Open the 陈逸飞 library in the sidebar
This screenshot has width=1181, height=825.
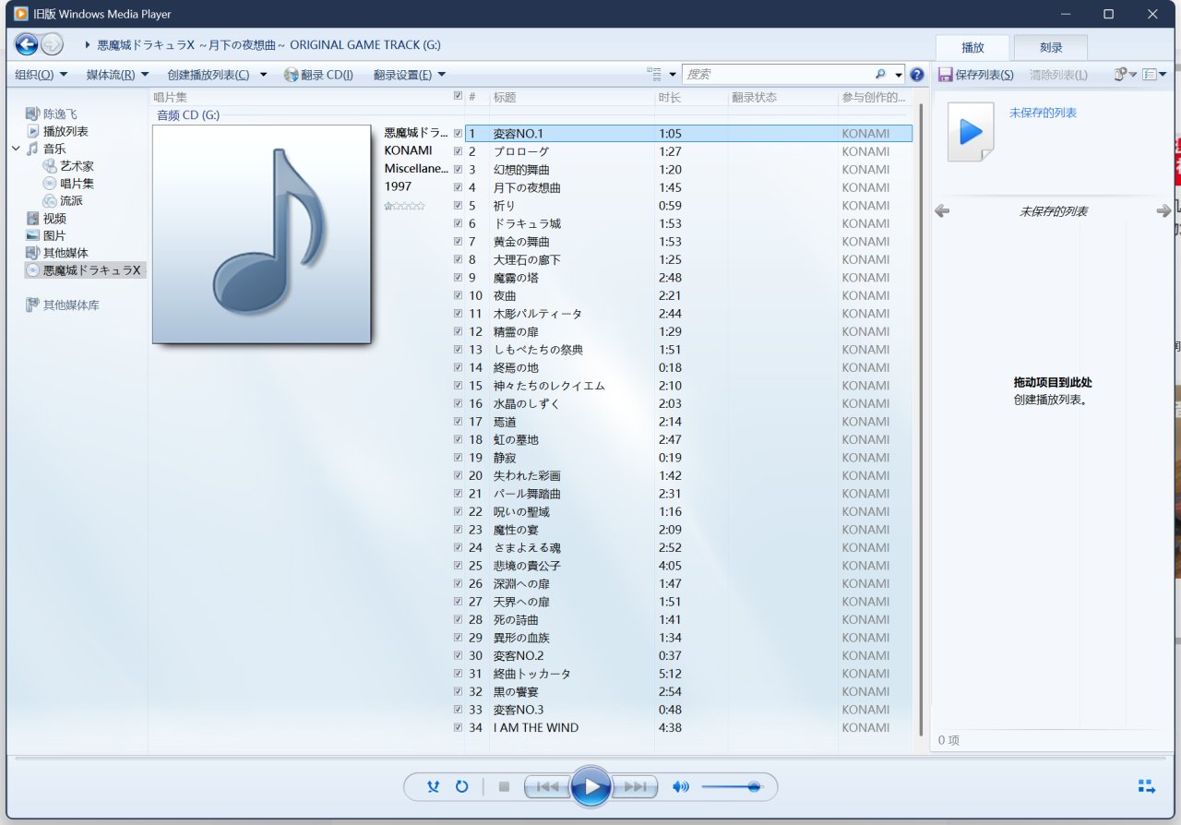52,114
